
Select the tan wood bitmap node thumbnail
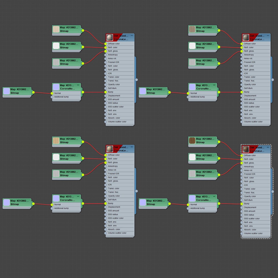(x=56, y=141)
